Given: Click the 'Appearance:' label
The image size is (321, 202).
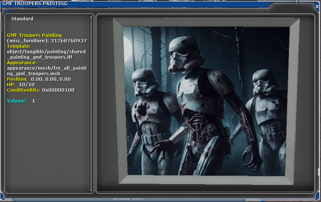Looking at the screenshot, I should (x=22, y=63).
